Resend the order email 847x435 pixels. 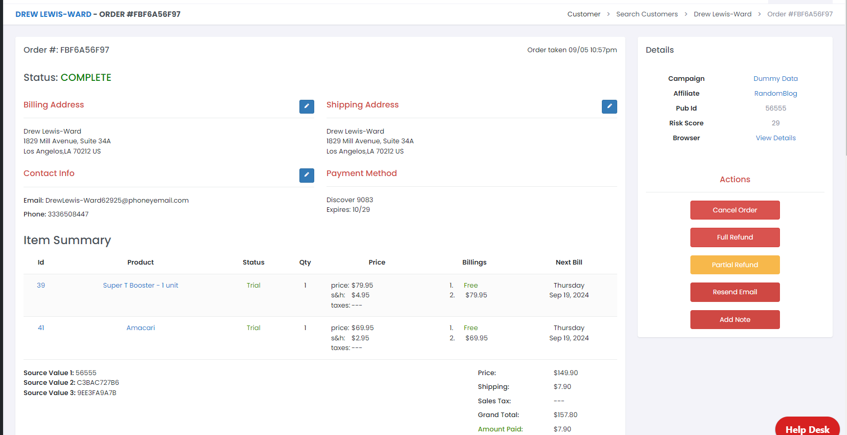(734, 292)
